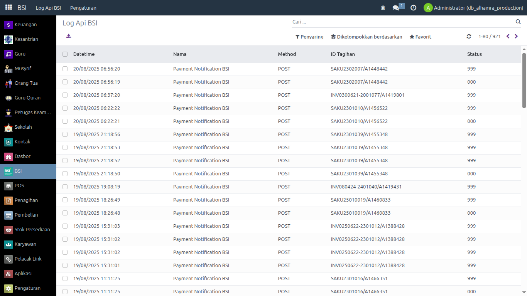
Task: Click the debug bug icon
Action: [383, 8]
